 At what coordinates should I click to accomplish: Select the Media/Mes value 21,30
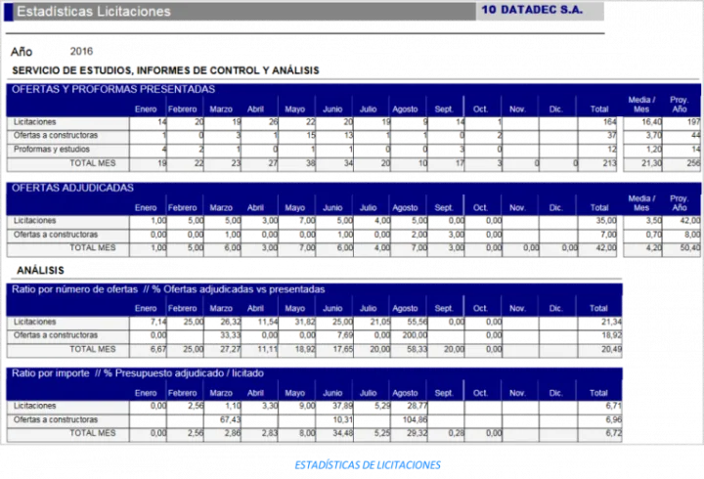coord(652,163)
